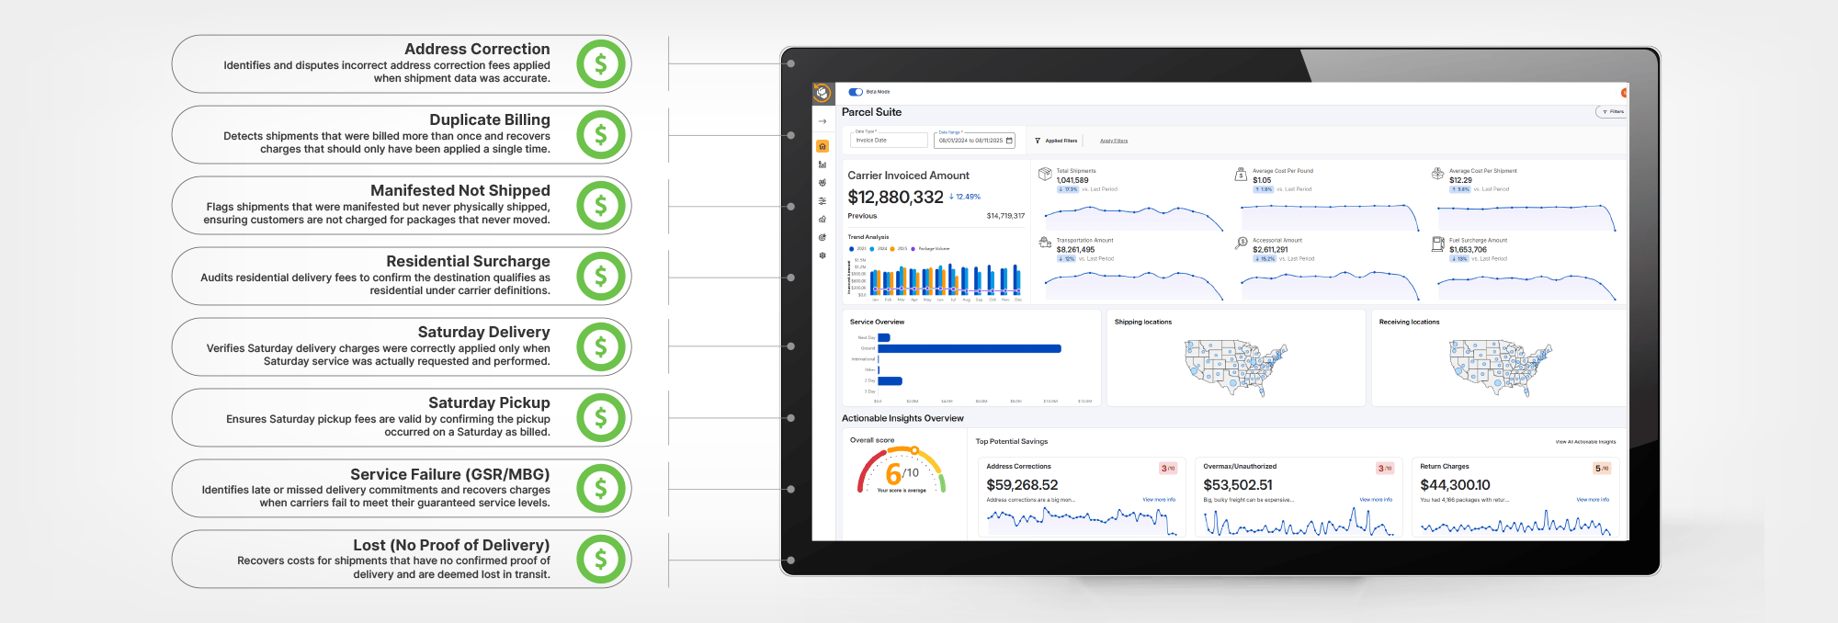The height and width of the screenshot is (623, 1838).
Task: Toggle the Beta Mode switch
Action: tap(856, 92)
